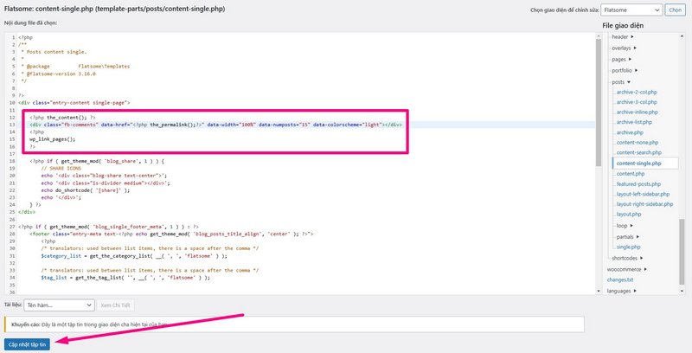The height and width of the screenshot is (353, 692).
Task: Expand the shortcodes folder
Action: pyautogui.click(x=627, y=258)
